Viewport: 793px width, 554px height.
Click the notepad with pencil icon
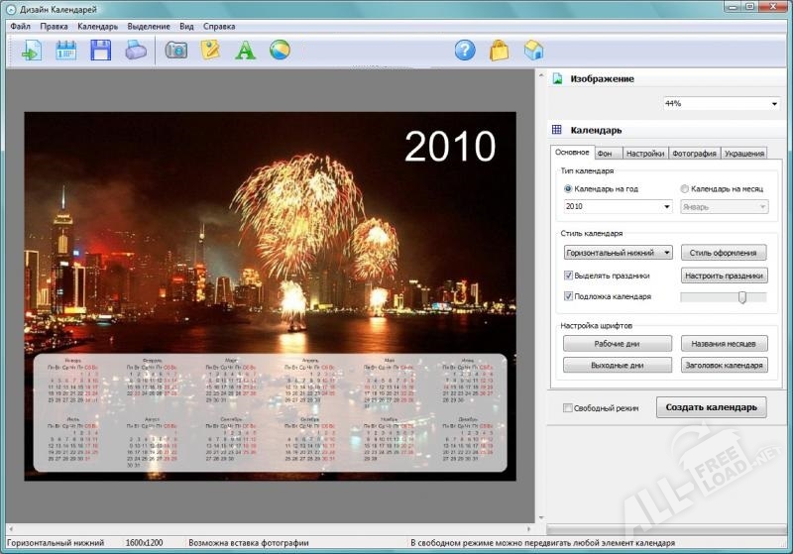[210, 51]
